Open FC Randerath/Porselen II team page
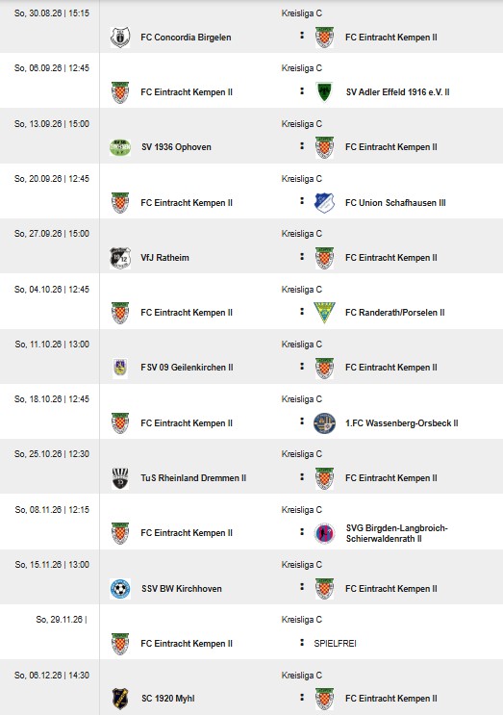Image resolution: width=503 pixels, height=715 pixels. (x=395, y=313)
